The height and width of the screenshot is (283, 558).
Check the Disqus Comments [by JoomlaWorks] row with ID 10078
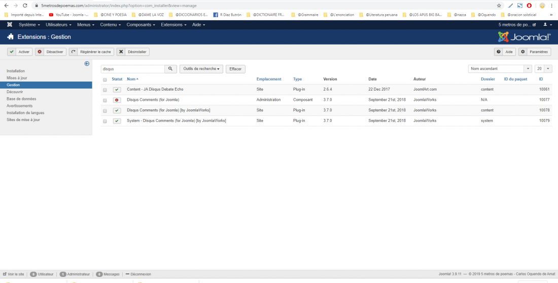click(104, 111)
